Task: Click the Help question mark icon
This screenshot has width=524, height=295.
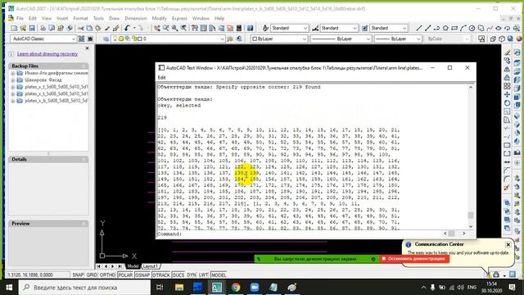Action: [x=250, y=29]
